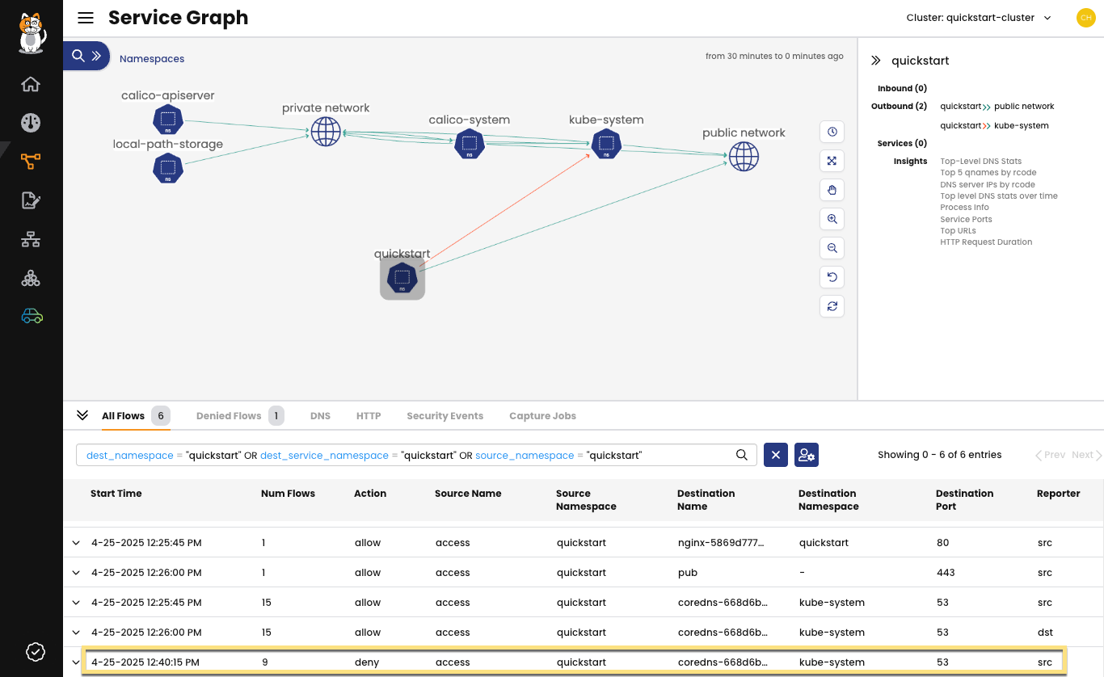This screenshot has height=677, width=1104.
Task: Open the Cluster: quickstart-cluster dropdown
Action: [978, 17]
